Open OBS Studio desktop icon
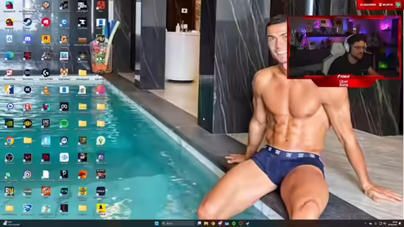Image resolution: width=404 pixels, height=227 pixels. click(9, 157)
